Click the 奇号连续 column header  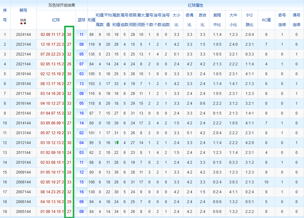coord(282,20)
